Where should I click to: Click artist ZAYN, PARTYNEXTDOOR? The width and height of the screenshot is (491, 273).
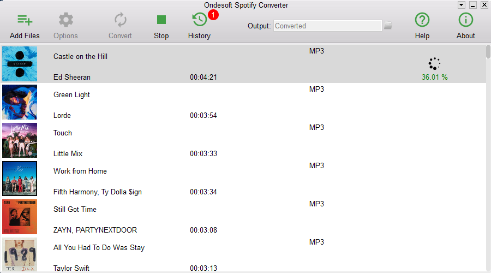pos(95,230)
